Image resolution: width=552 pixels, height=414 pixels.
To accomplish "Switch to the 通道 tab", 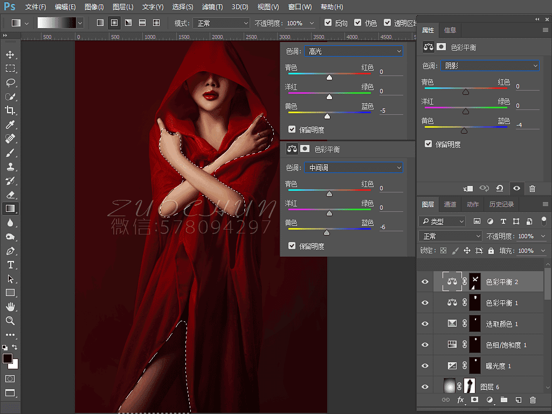I will (x=450, y=204).
